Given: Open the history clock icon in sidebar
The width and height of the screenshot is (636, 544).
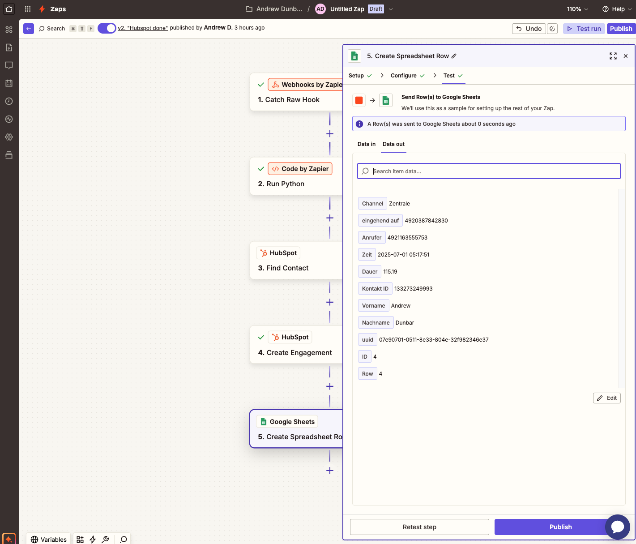Looking at the screenshot, I should click(9, 101).
